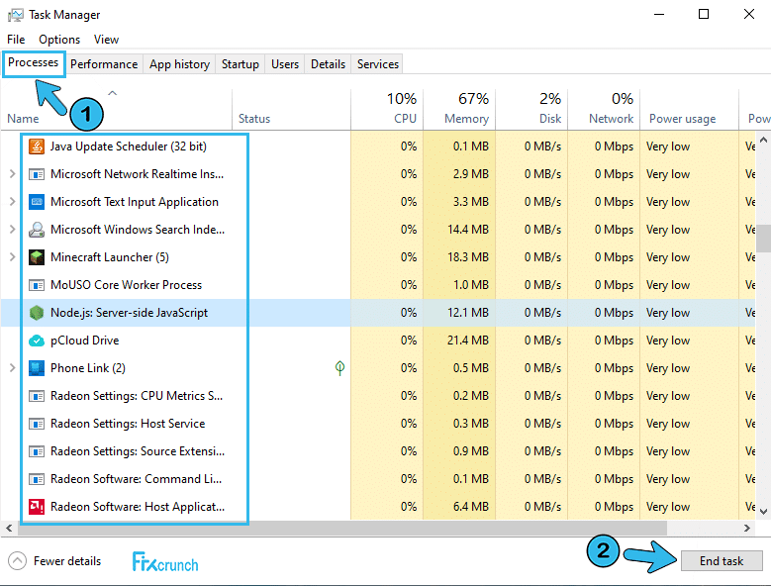Image resolution: width=771 pixels, height=586 pixels.
Task: Click the Phone Link app icon
Action: tap(37, 368)
